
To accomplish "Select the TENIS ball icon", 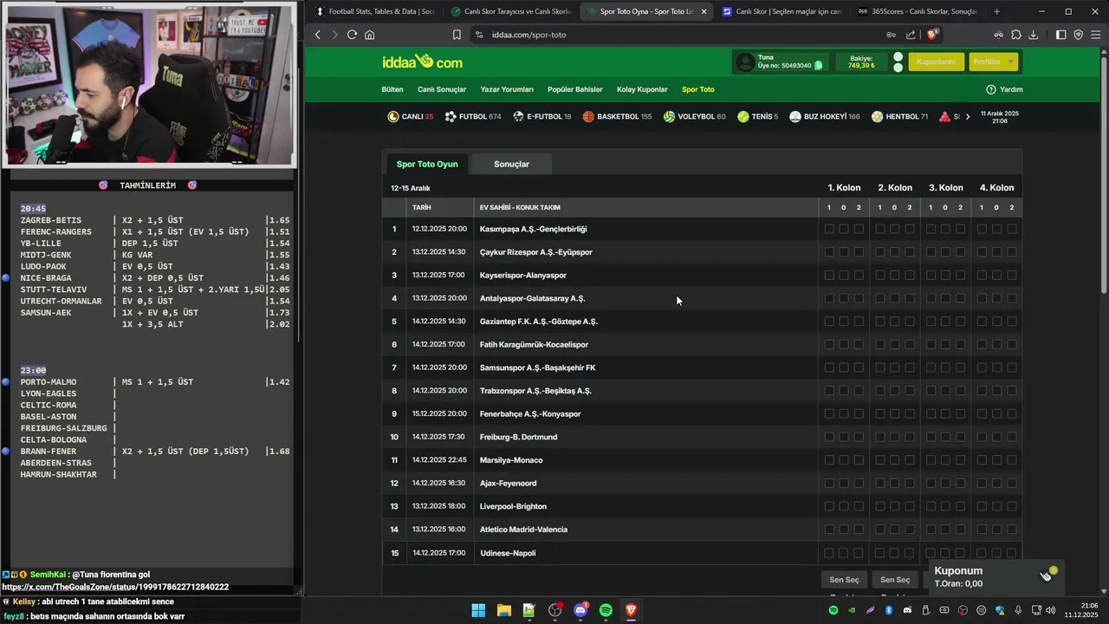I will click(743, 116).
